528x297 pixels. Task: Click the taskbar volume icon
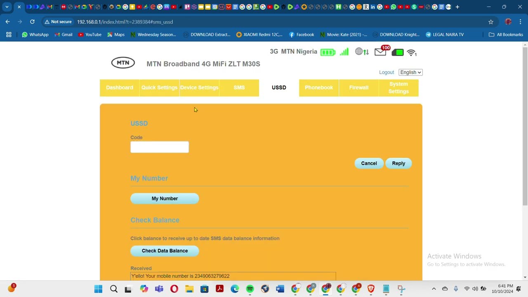pos(475,289)
